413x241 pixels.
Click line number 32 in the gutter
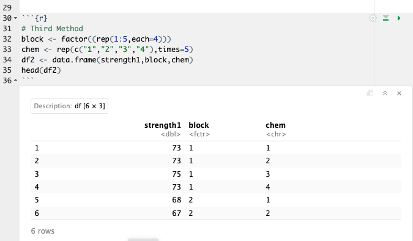[x=7, y=39]
